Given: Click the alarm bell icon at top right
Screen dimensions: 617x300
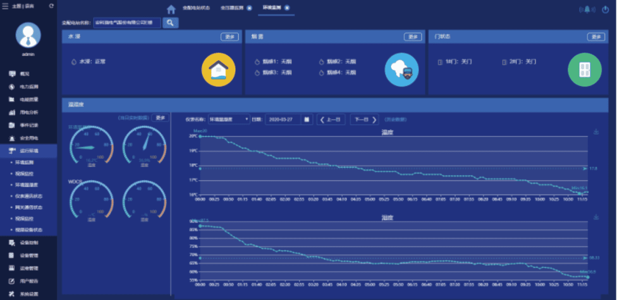Looking at the screenshot, I should [587, 9].
